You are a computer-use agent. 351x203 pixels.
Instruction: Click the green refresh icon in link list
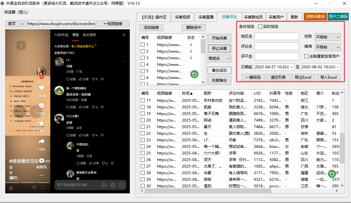pos(194,74)
